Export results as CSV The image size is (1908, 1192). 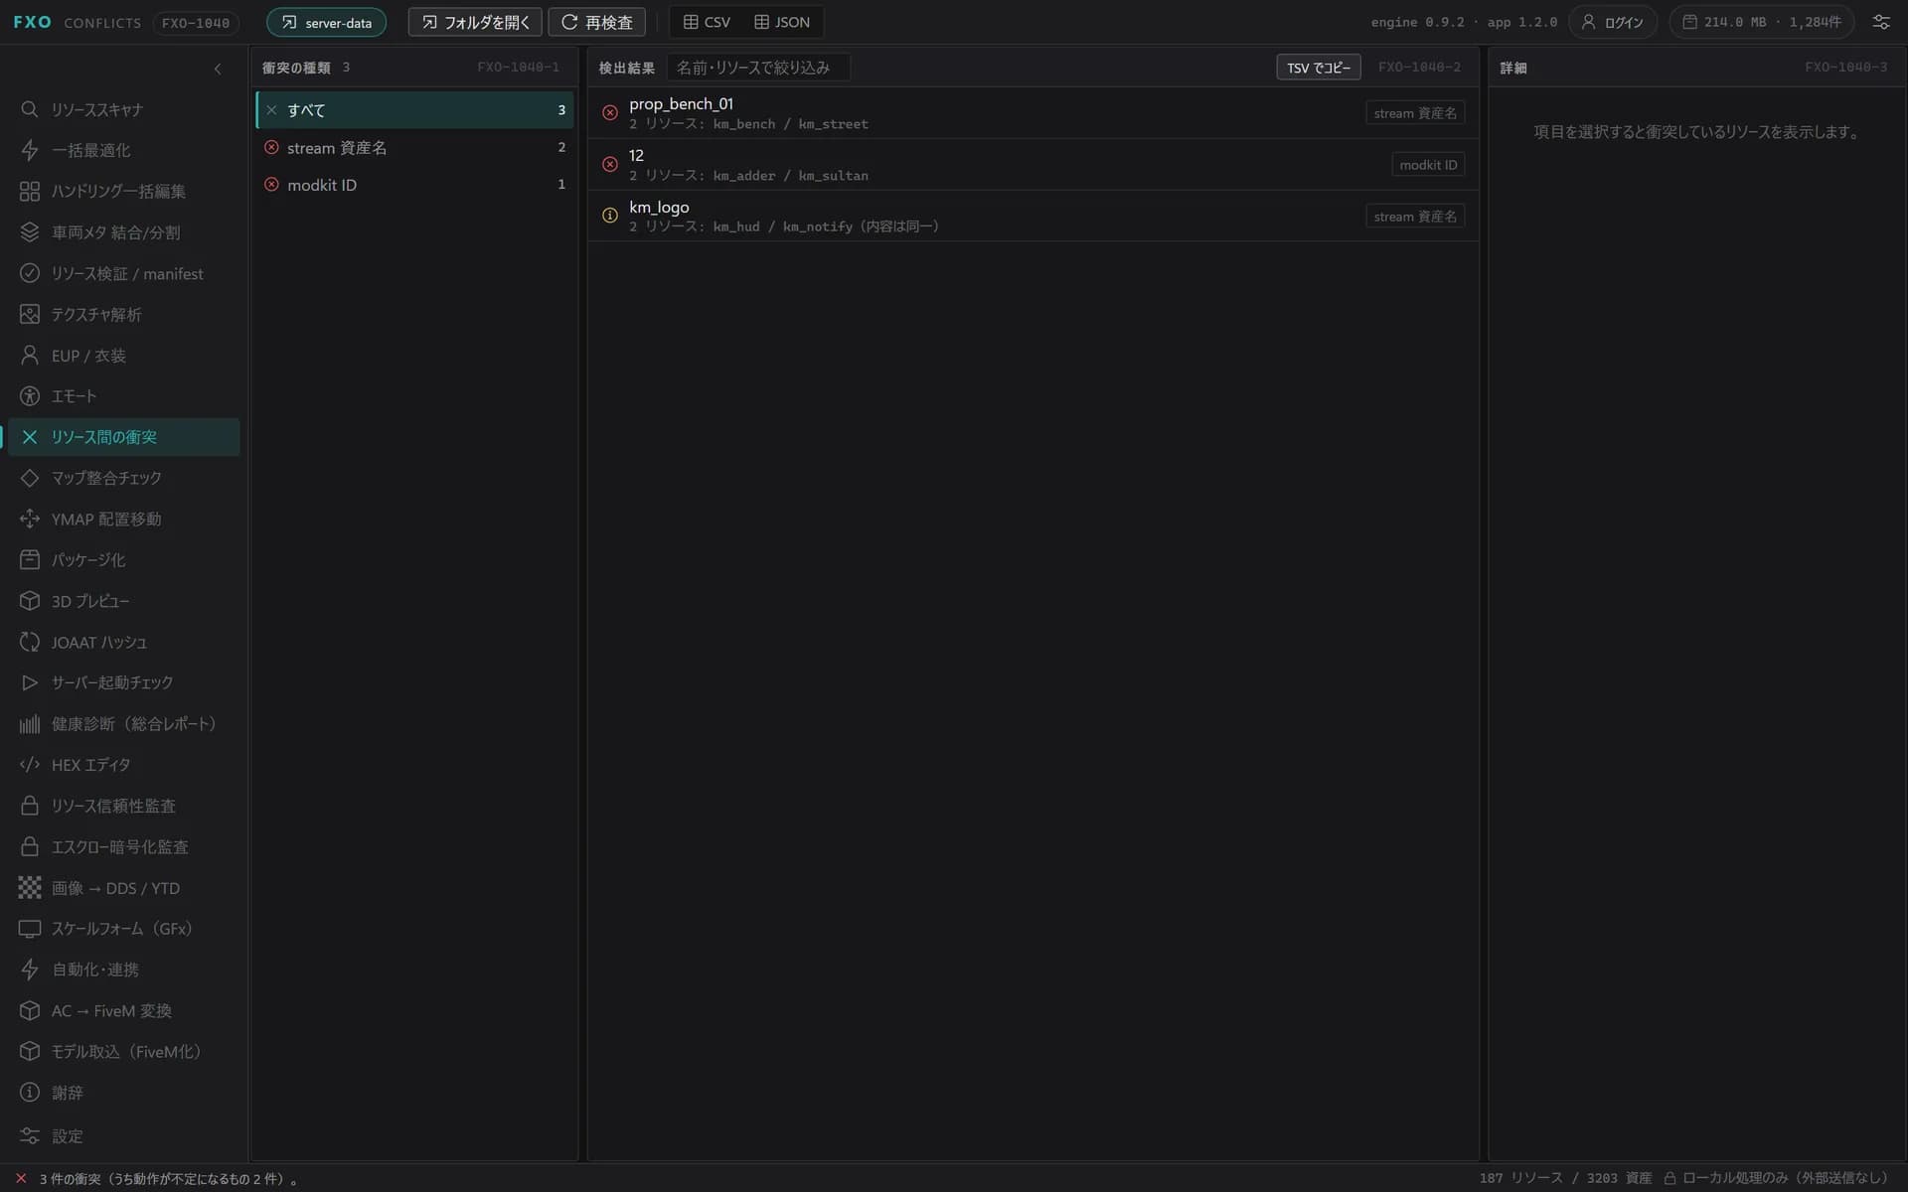click(x=707, y=22)
